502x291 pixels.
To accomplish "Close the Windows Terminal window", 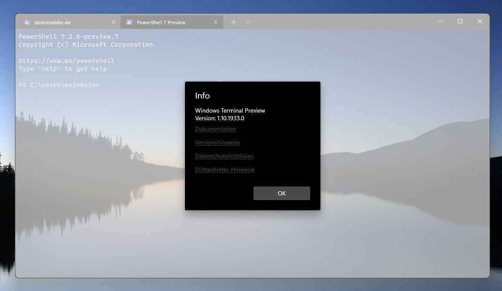I will tap(479, 21).
